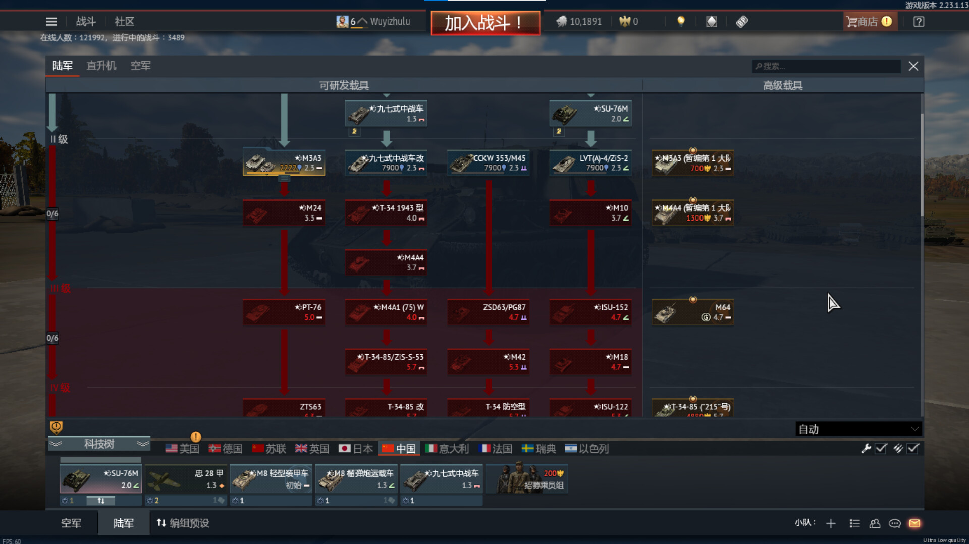The height and width of the screenshot is (544, 969).
Task: Click talisman icon under 九七式中战车
Action: pos(354,131)
